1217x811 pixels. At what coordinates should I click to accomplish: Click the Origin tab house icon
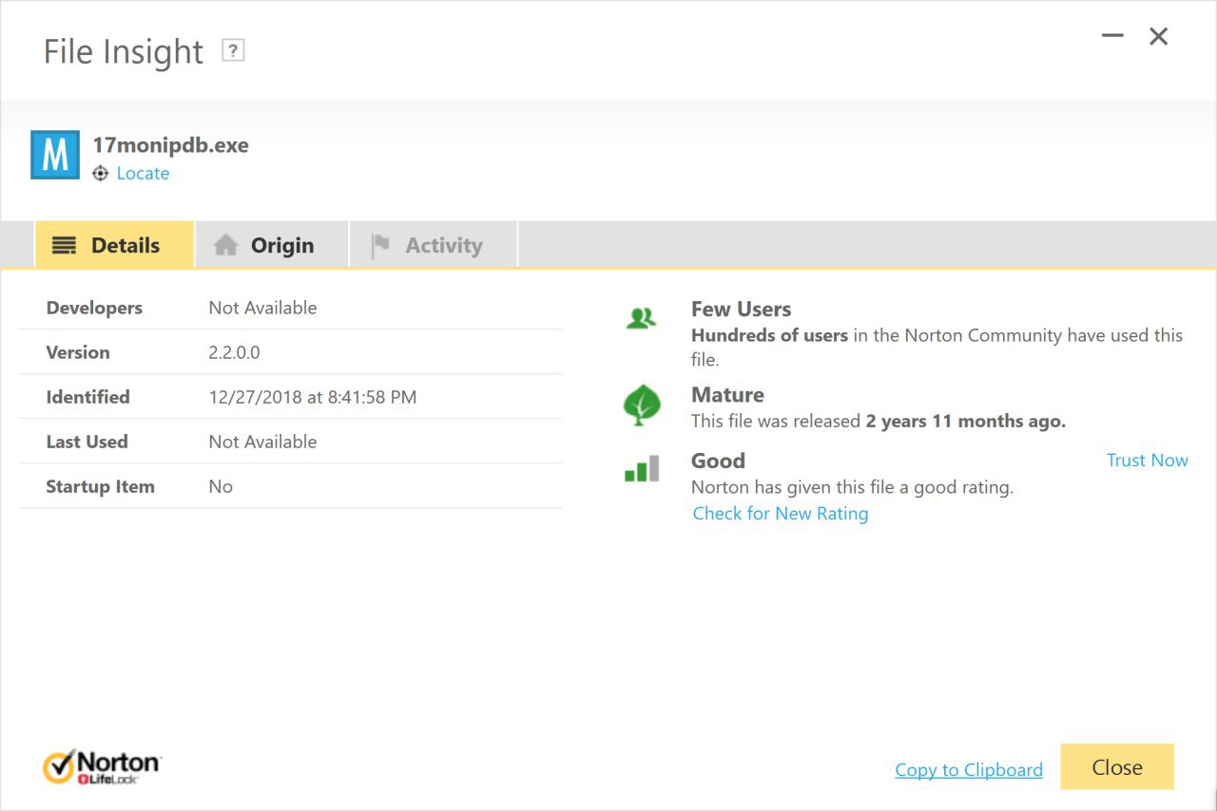point(225,246)
